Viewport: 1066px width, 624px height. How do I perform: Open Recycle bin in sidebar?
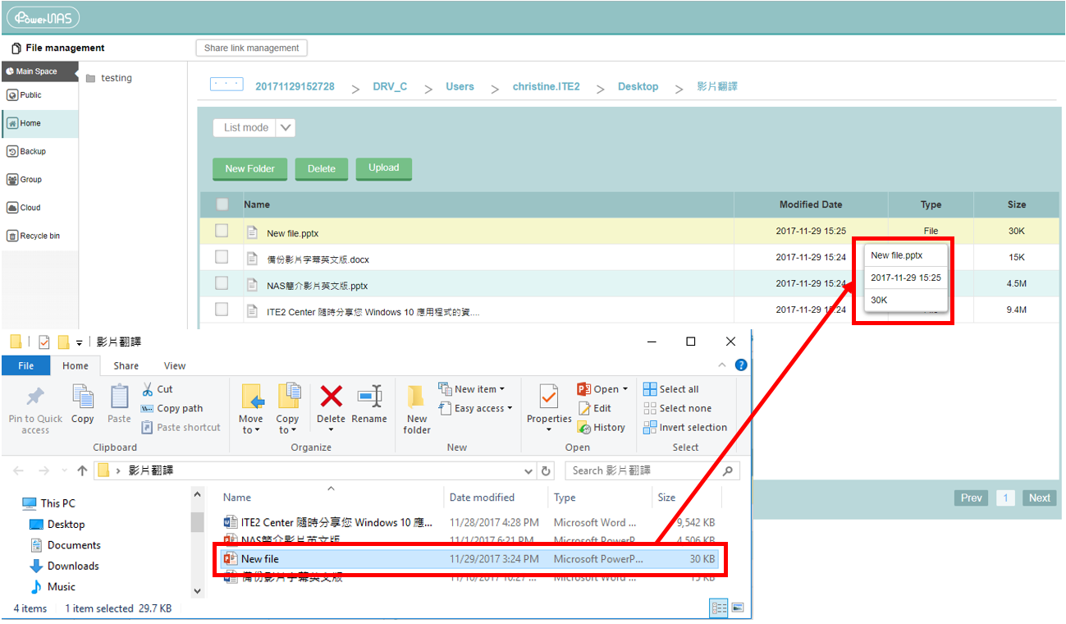pyautogui.click(x=34, y=236)
